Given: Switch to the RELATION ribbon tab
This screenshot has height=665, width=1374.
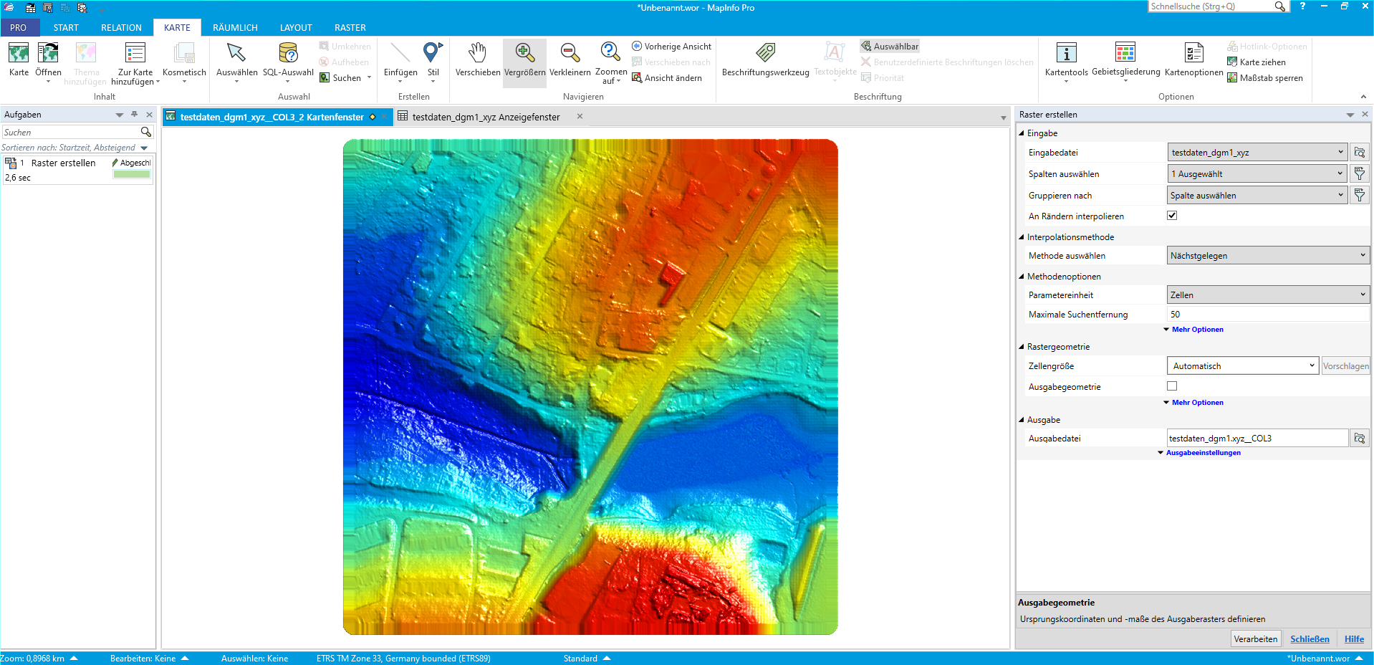Looking at the screenshot, I should 121,27.
